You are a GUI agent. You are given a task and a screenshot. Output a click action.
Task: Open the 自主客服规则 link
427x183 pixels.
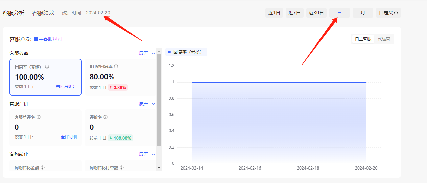click(x=48, y=39)
